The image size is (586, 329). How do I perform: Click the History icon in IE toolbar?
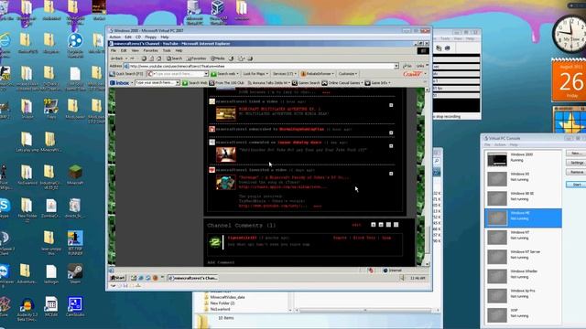click(x=231, y=58)
